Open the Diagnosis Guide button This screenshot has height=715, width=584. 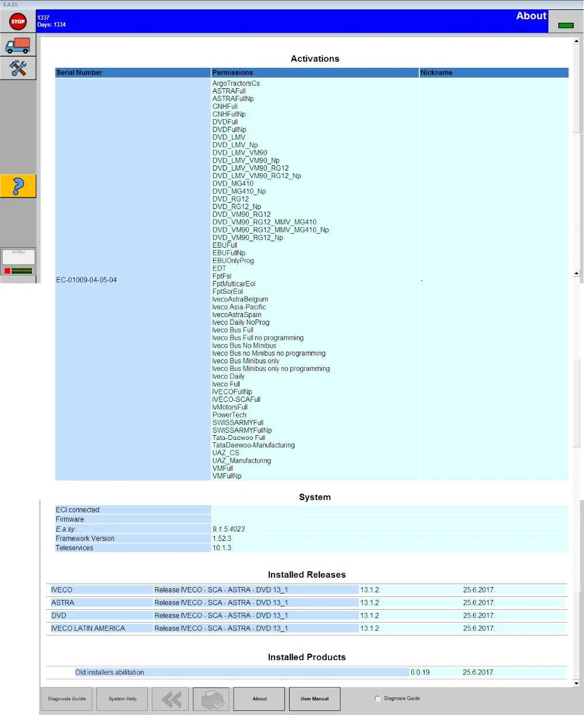tap(67, 699)
